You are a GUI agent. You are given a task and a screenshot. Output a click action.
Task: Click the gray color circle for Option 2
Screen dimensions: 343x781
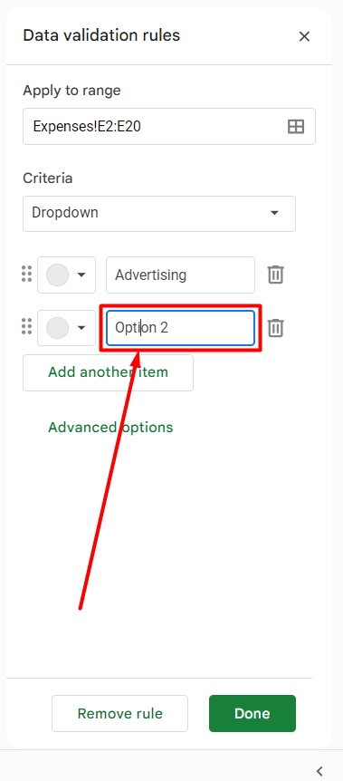tap(57, 328)
